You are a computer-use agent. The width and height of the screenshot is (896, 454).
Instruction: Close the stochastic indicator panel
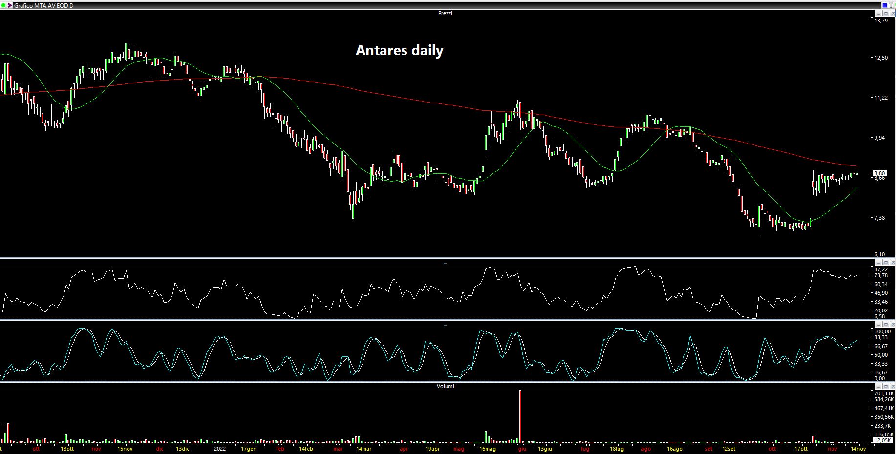[x=893, y=324]
